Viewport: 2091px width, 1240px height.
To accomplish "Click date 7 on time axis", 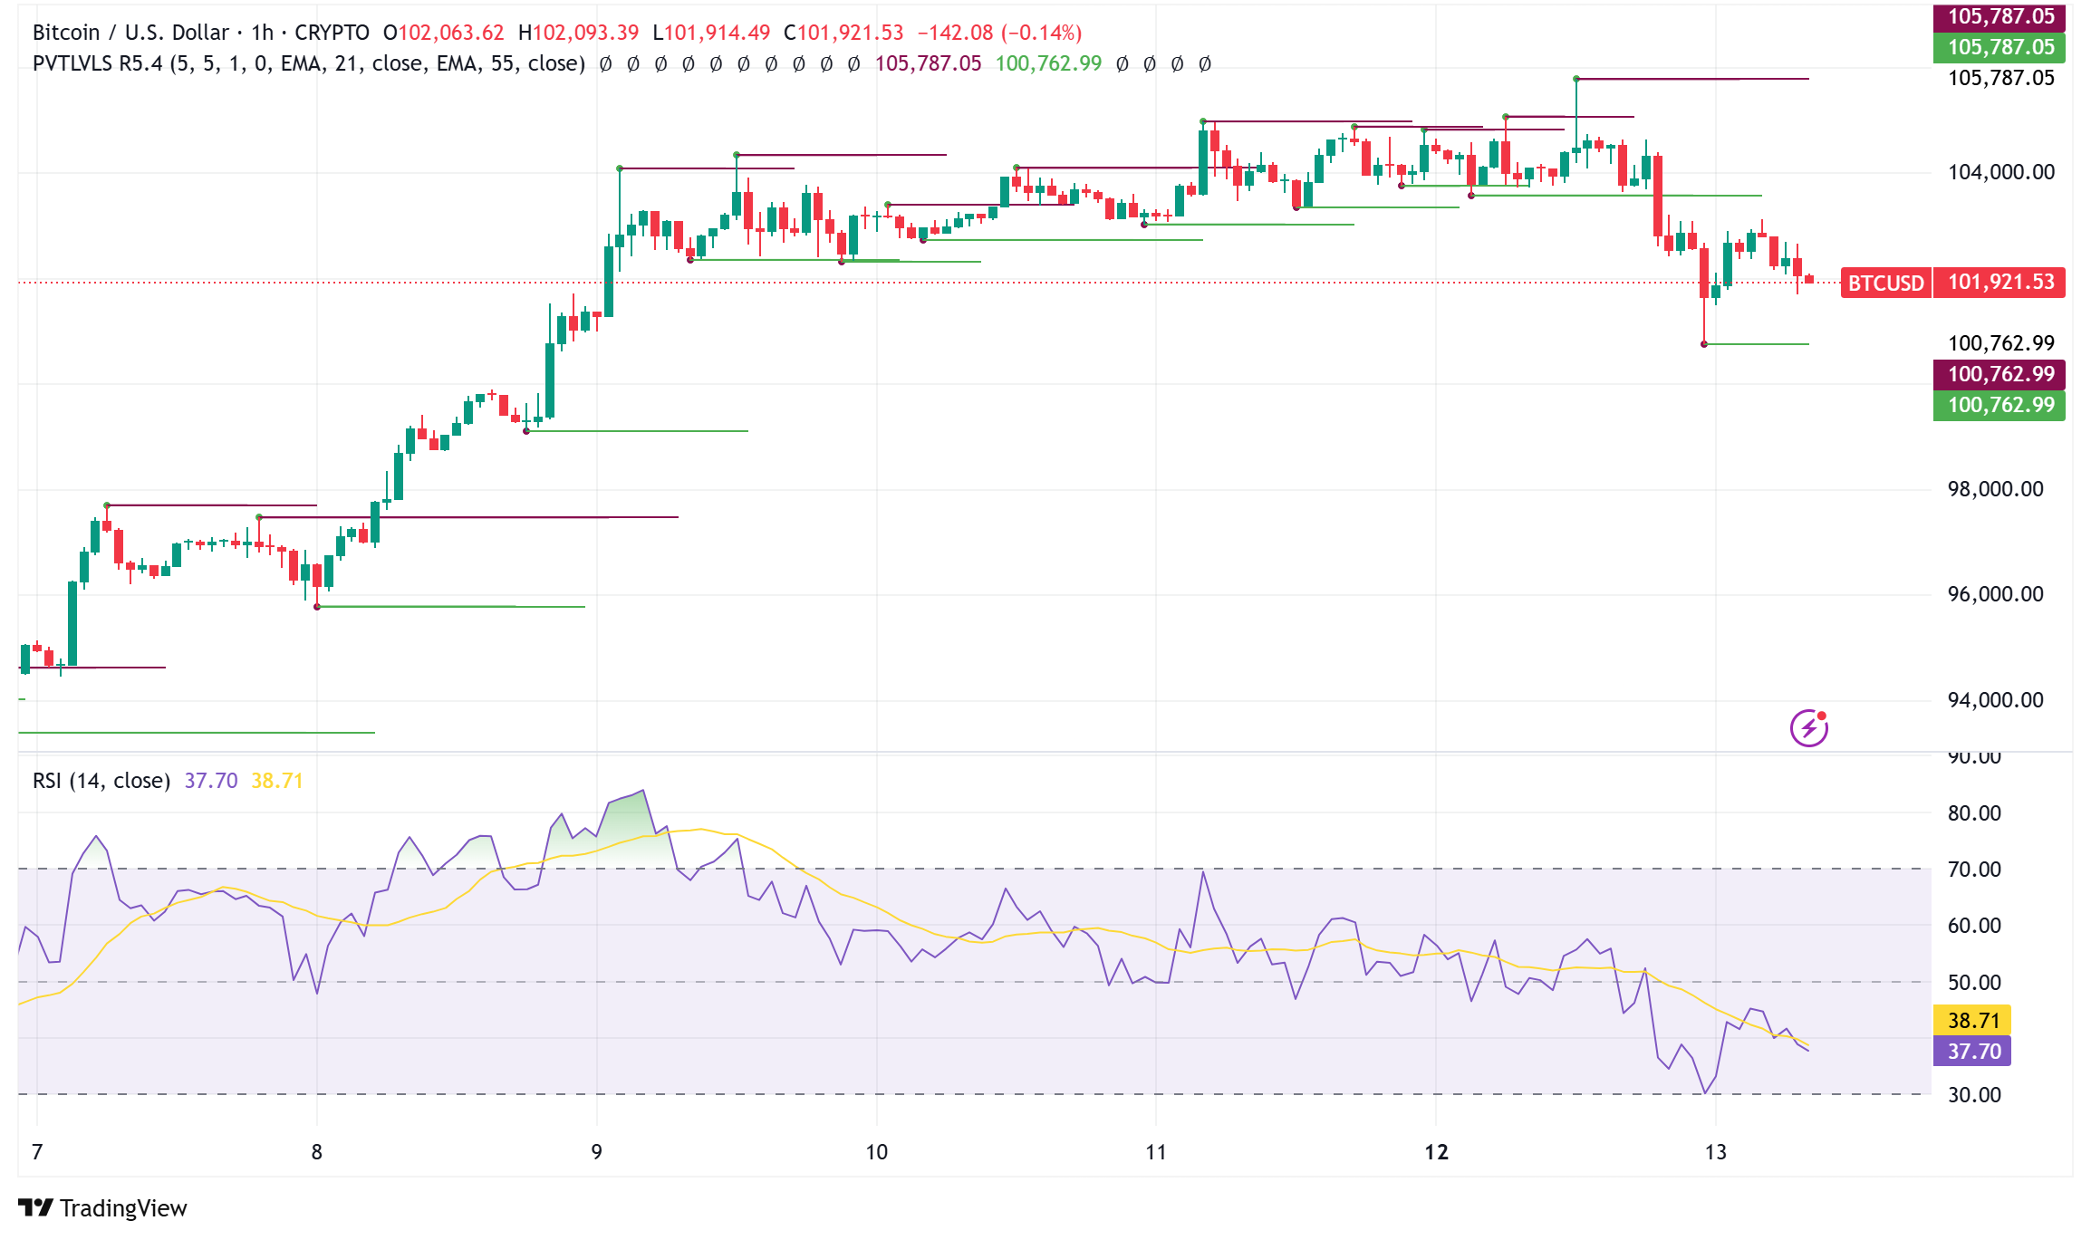I will (x=37, y=1152).
